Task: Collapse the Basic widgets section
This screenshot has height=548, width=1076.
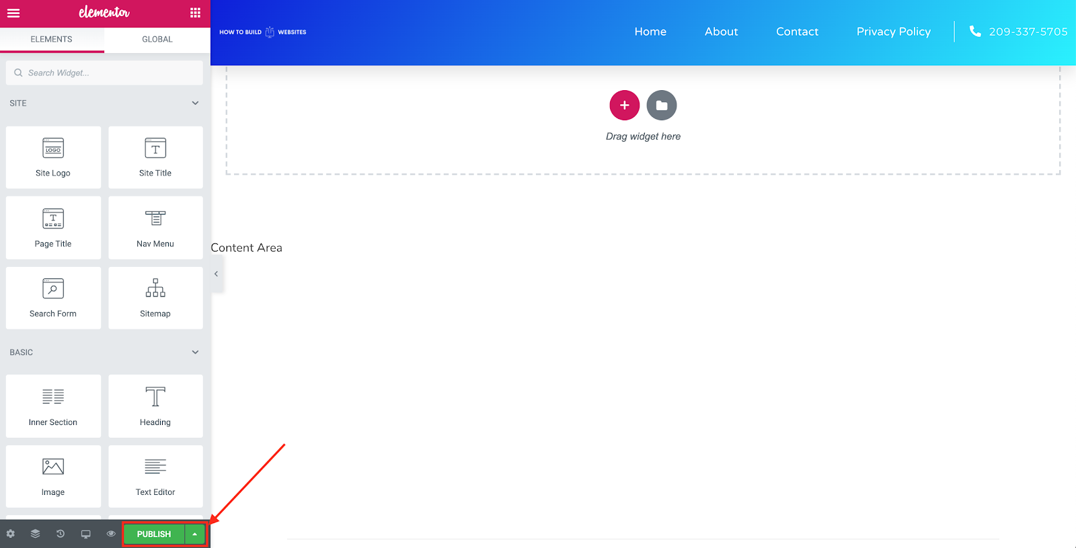Action: tap(195, 352)
